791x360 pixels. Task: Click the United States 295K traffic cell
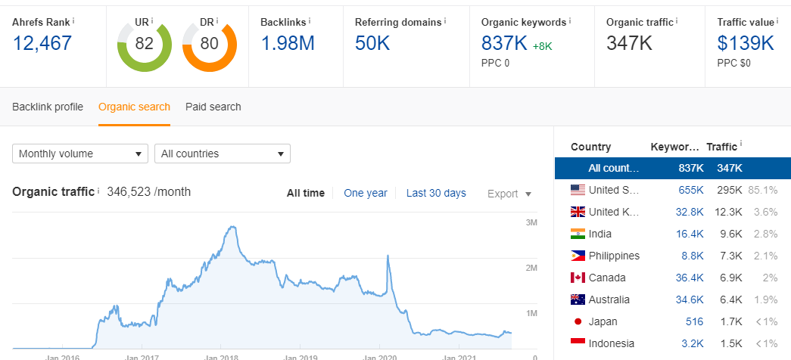[730, 190]
